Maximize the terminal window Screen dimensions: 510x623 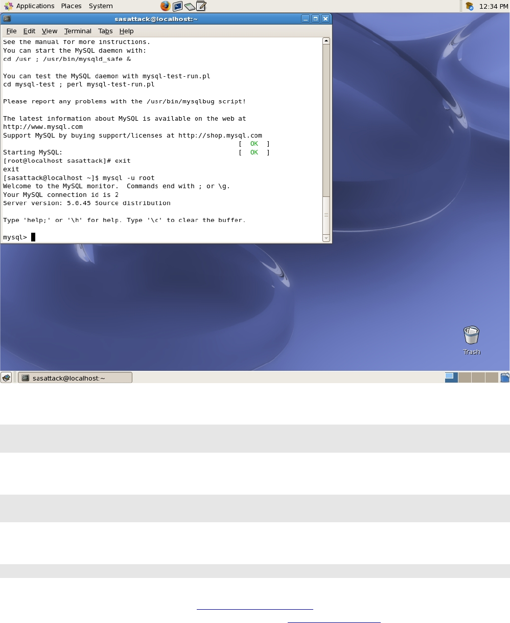315,18
